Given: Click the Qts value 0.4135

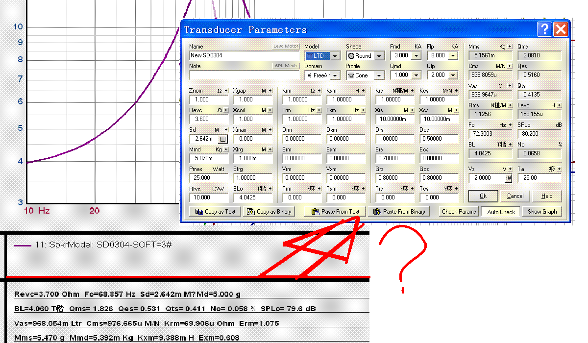Looking at the screenshot, I should coord(540,95).
